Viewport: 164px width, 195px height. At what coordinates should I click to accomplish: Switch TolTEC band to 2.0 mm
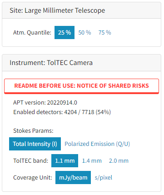119,160
